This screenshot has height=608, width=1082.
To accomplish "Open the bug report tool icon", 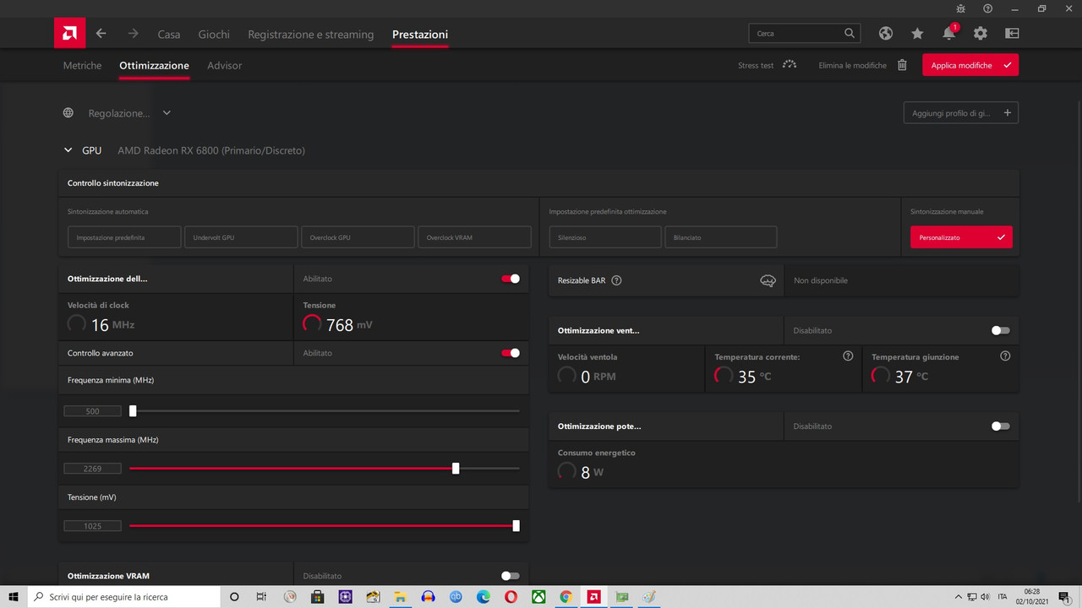I will [962, 8].
